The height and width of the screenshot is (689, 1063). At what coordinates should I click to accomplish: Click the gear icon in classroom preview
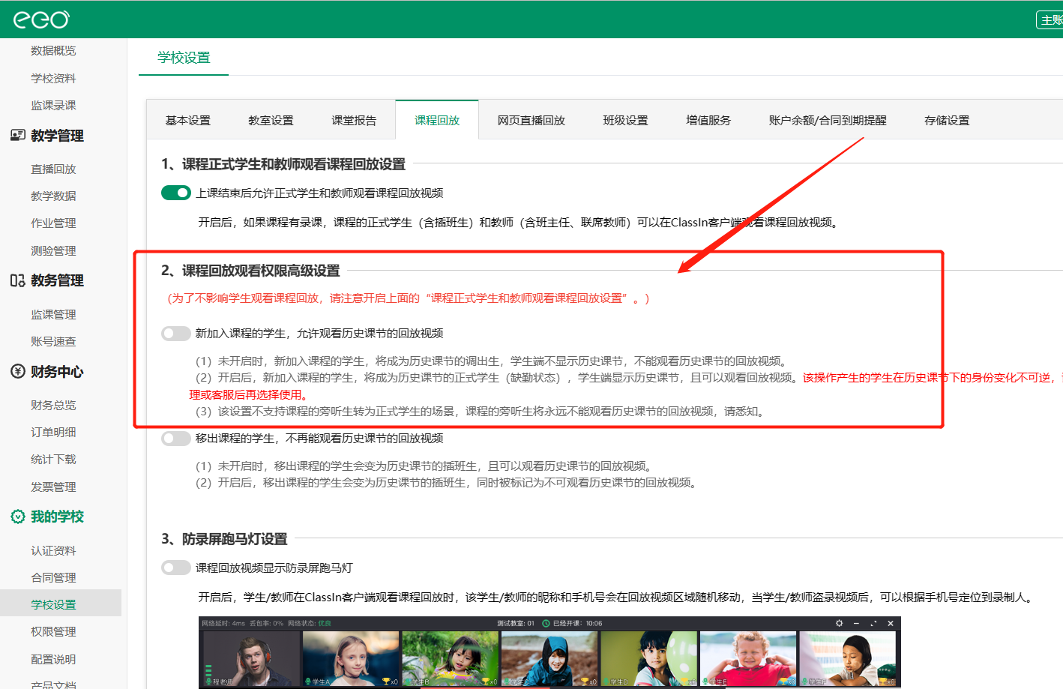point(839,623)
